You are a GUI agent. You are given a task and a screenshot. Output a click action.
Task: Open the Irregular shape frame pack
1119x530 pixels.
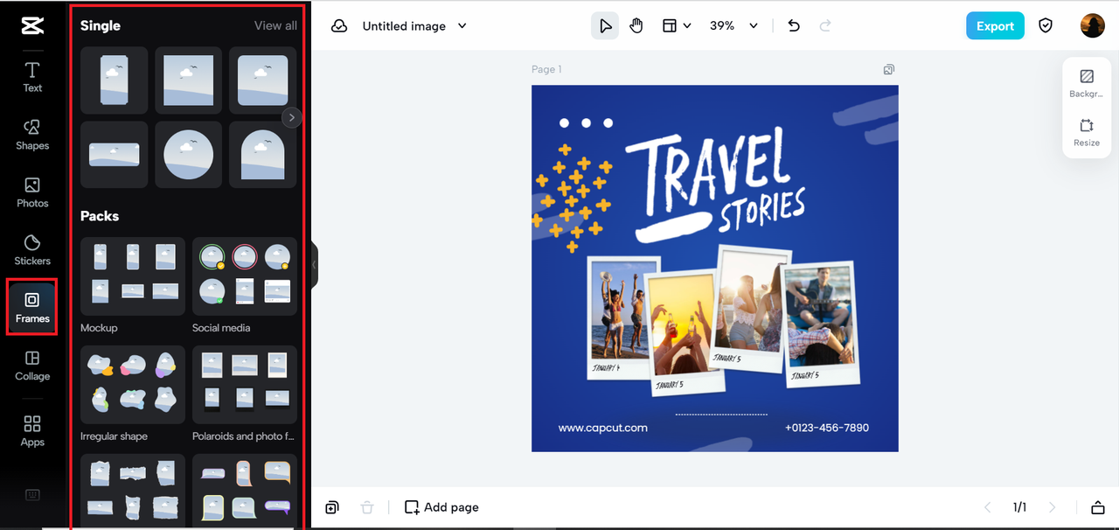click(x=133, y=385)
